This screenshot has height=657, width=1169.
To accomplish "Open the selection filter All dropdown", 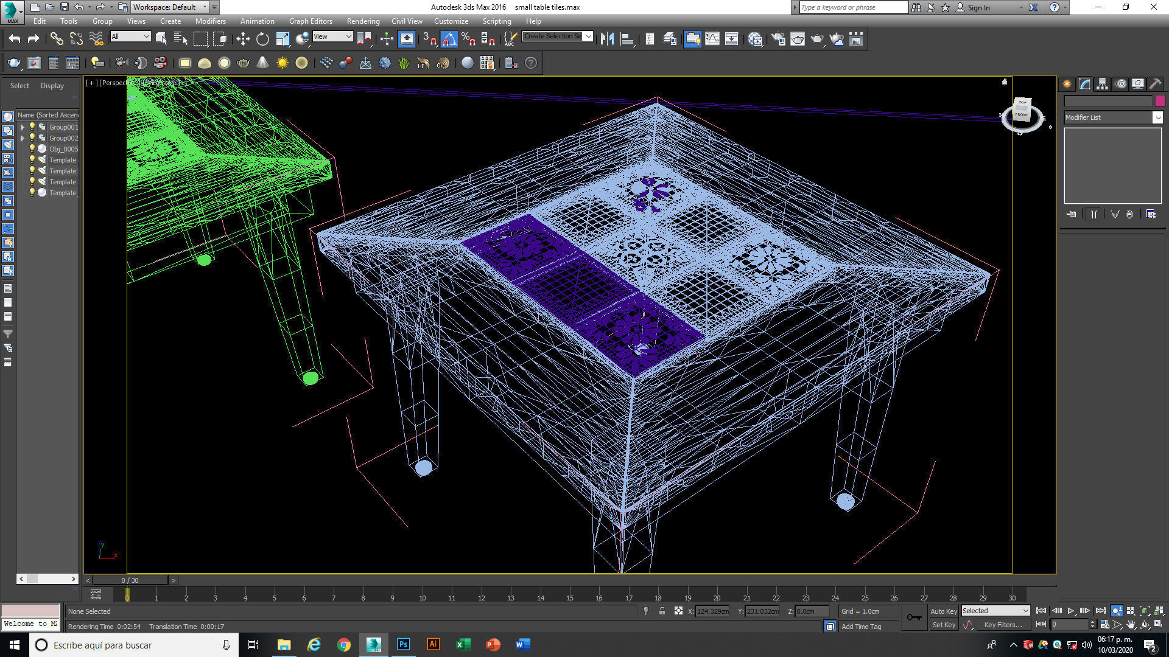I will click(130, 36).
